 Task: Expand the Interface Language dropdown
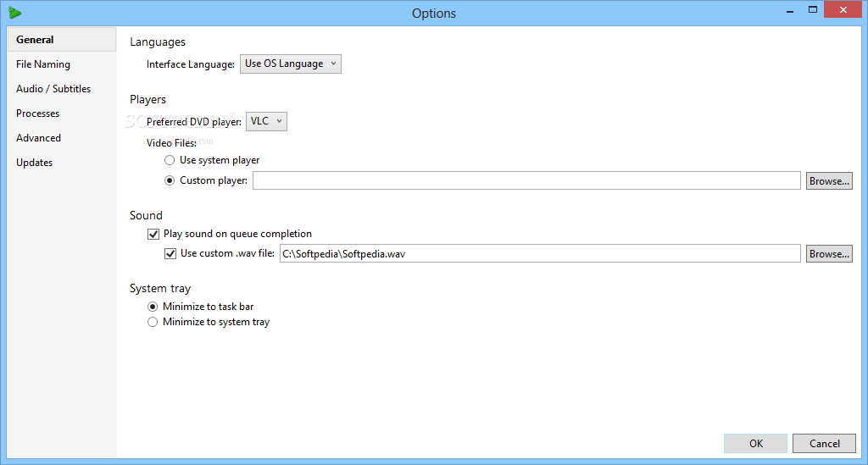pyautogui.click(x=291, y=64)
